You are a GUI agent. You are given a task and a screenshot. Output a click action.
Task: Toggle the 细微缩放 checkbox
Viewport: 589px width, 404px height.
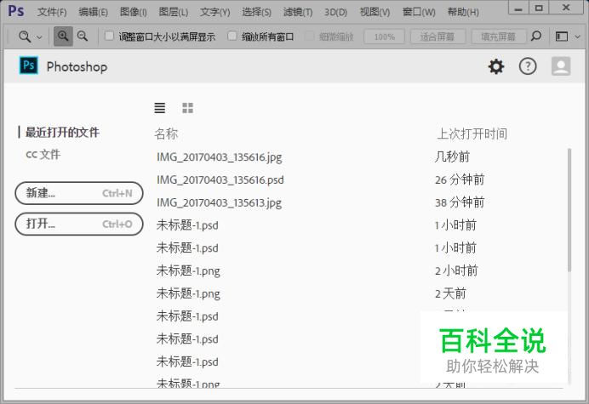click(x=309, y=36)
